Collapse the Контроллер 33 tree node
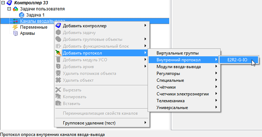The height and width of the screenshot is (137, 262). coord(3,3)
